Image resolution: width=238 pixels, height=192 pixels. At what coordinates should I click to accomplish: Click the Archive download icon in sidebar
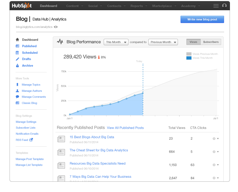point(17,66)
